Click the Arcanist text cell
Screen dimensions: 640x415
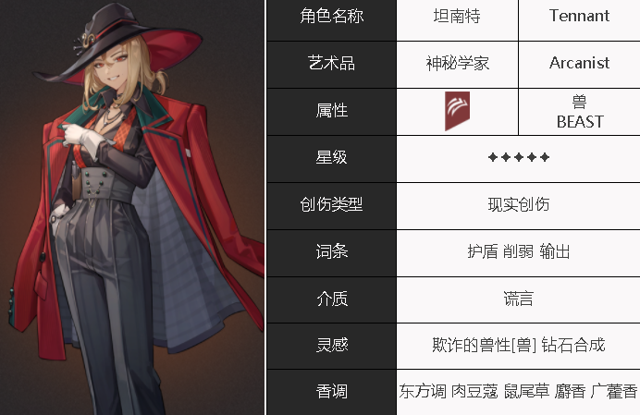point(579,64)
